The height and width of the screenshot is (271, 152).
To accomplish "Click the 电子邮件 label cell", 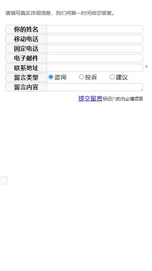I will [x=26, y=58].
